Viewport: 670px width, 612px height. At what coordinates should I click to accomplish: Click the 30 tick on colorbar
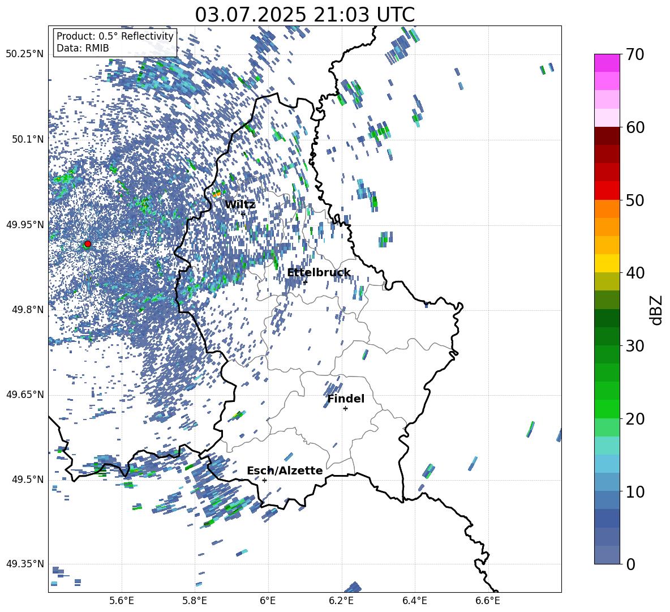pyautogui.click(x=635, y=346)
